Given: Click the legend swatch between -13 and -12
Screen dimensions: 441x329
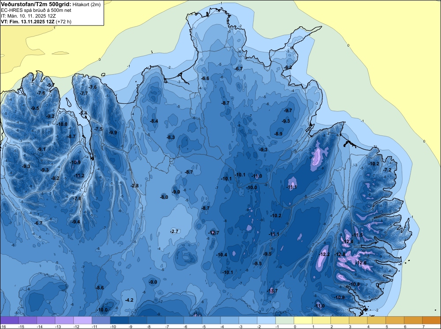Looking at the screenshot, I should [64, 320].
